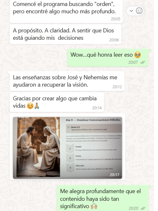Click the double-check receipt at 20:07
The height and width of the screenshot is (211, 158).
pyautogui.click(x=143, y=62)
